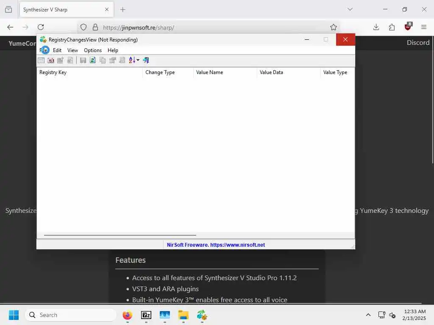This screenshot has height=325, width=434.
Task: Open 7-Zip from the taskbar
Action: [146, 315]
